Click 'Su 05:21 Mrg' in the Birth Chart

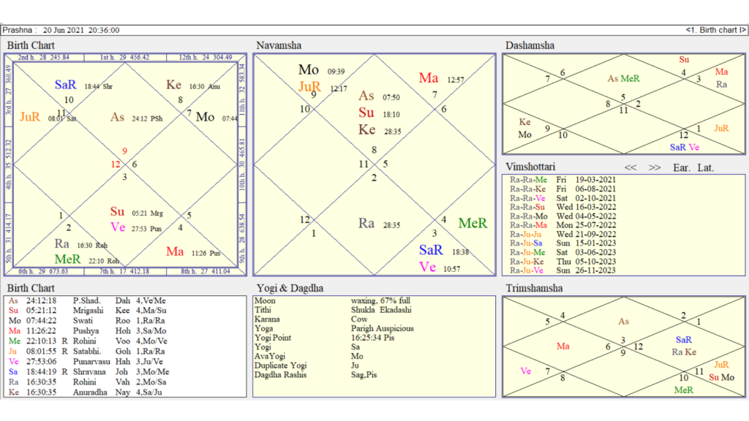(137, 212)
